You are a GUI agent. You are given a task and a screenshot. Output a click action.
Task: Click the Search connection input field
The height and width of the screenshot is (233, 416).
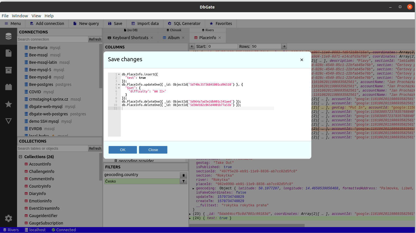pos(52,39)
